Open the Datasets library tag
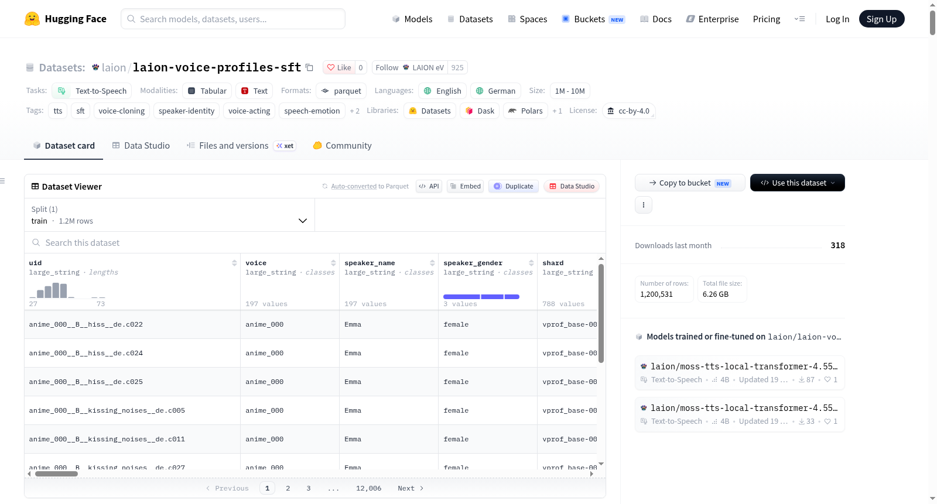The width and height of the screenshot is (937, 504). [430, 111]
